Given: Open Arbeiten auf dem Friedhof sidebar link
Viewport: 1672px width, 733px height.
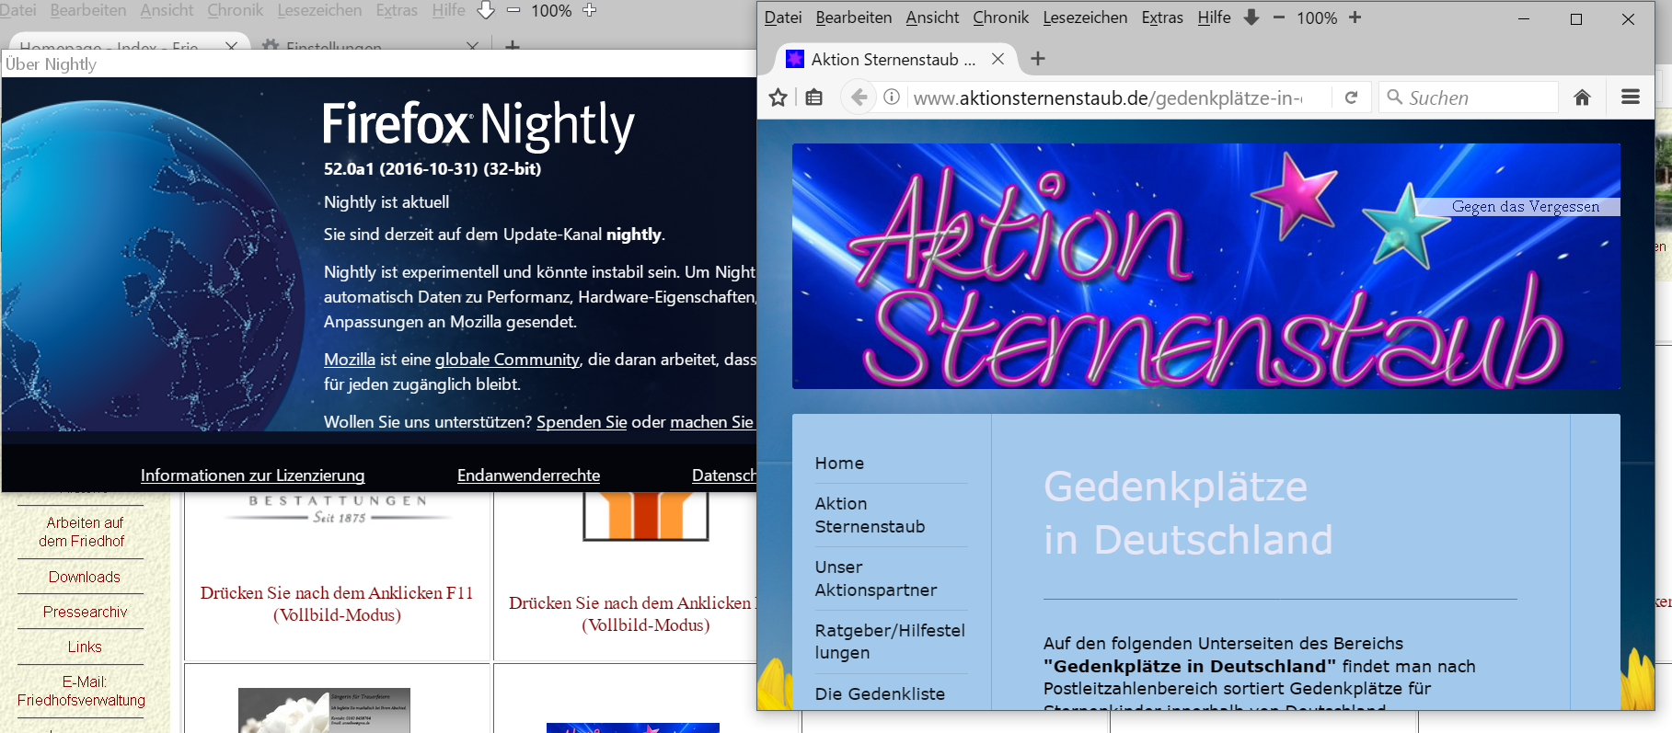Looking at the screenshot, I should pyautogui.click(x=82, y=532).
